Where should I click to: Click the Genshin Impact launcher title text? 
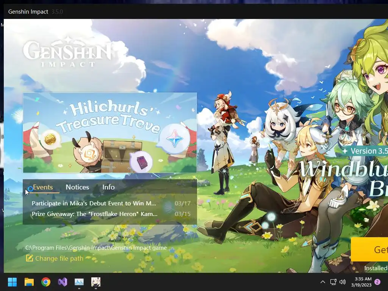[28, 12]
